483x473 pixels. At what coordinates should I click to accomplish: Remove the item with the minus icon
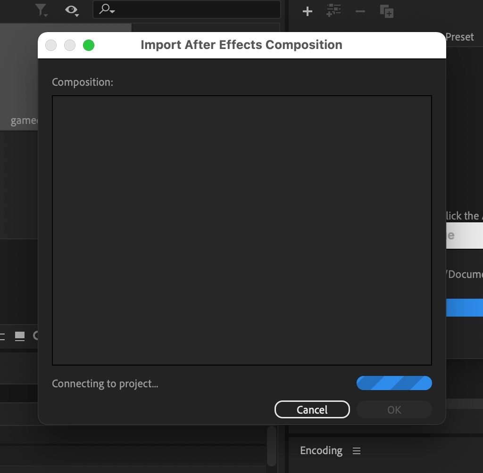pyautogui.click(x=360, y=12)
